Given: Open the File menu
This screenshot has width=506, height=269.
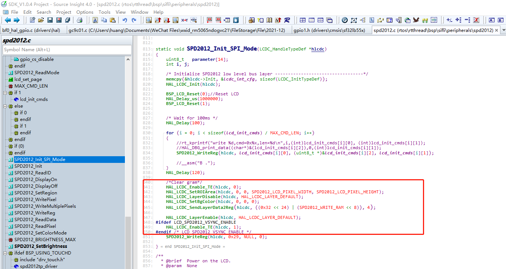Looking at the screenshot, I should coord(14,12).
